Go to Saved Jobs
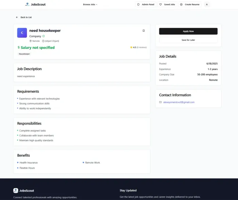 (167, 4)
